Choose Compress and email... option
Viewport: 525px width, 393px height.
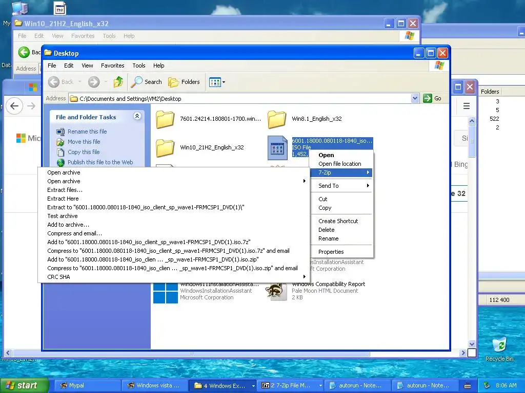174,233
